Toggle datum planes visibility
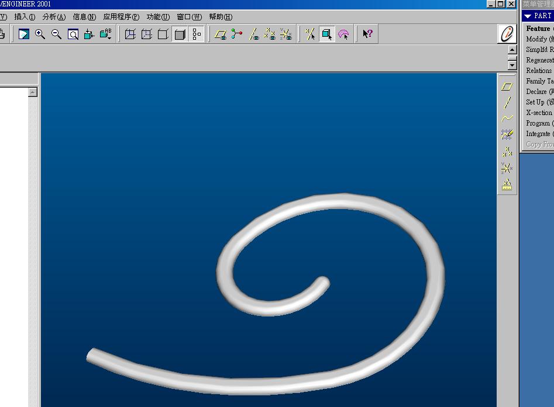The width and height of the screenshot is (554, 407). click(x=221, y=34)
